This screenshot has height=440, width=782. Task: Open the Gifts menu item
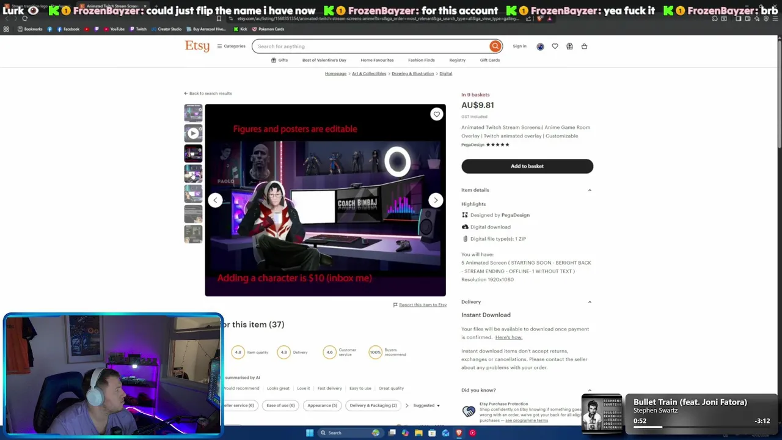pos(279,60)
